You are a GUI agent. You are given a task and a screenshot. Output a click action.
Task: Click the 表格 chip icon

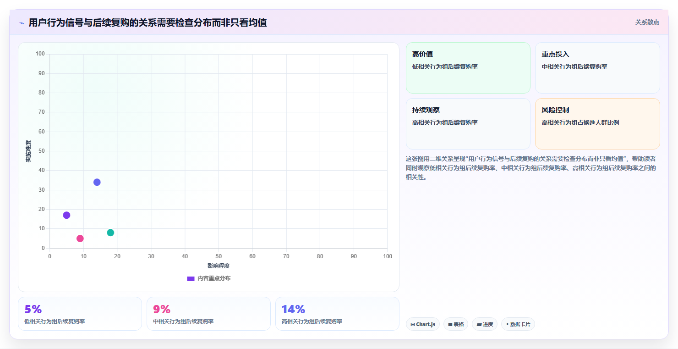(x=450, y=325)
